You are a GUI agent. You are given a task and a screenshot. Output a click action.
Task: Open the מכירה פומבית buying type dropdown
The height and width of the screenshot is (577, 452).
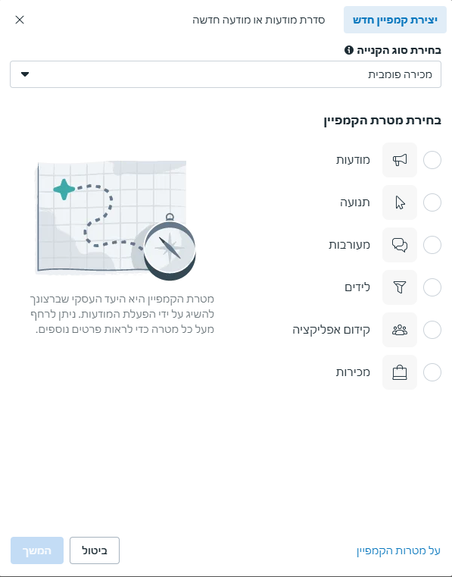[x=226, y=74]
